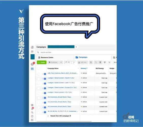
Task: Check the select-all campaigns header checkbox
Action: tap(39, 68)
